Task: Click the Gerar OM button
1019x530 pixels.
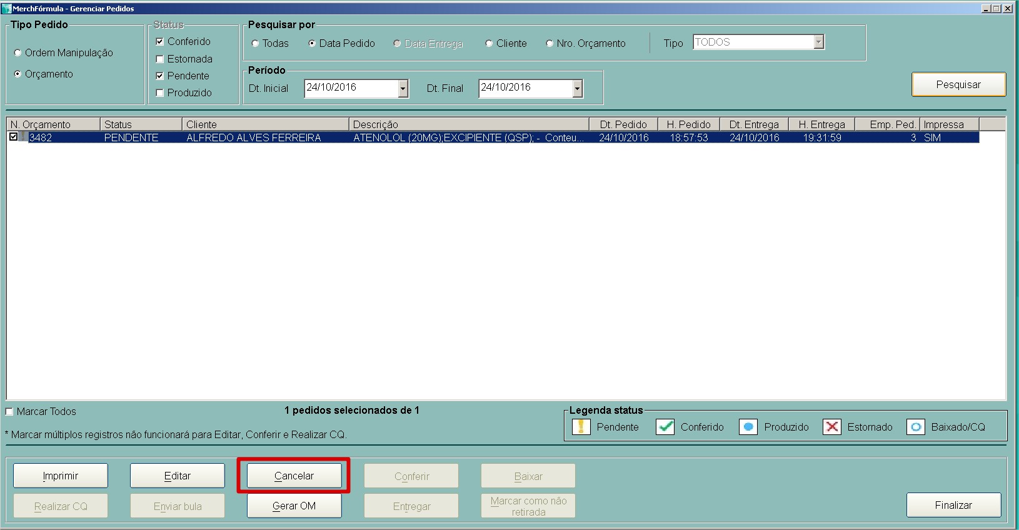Action: pyautogui.click(x=294, y=506)
